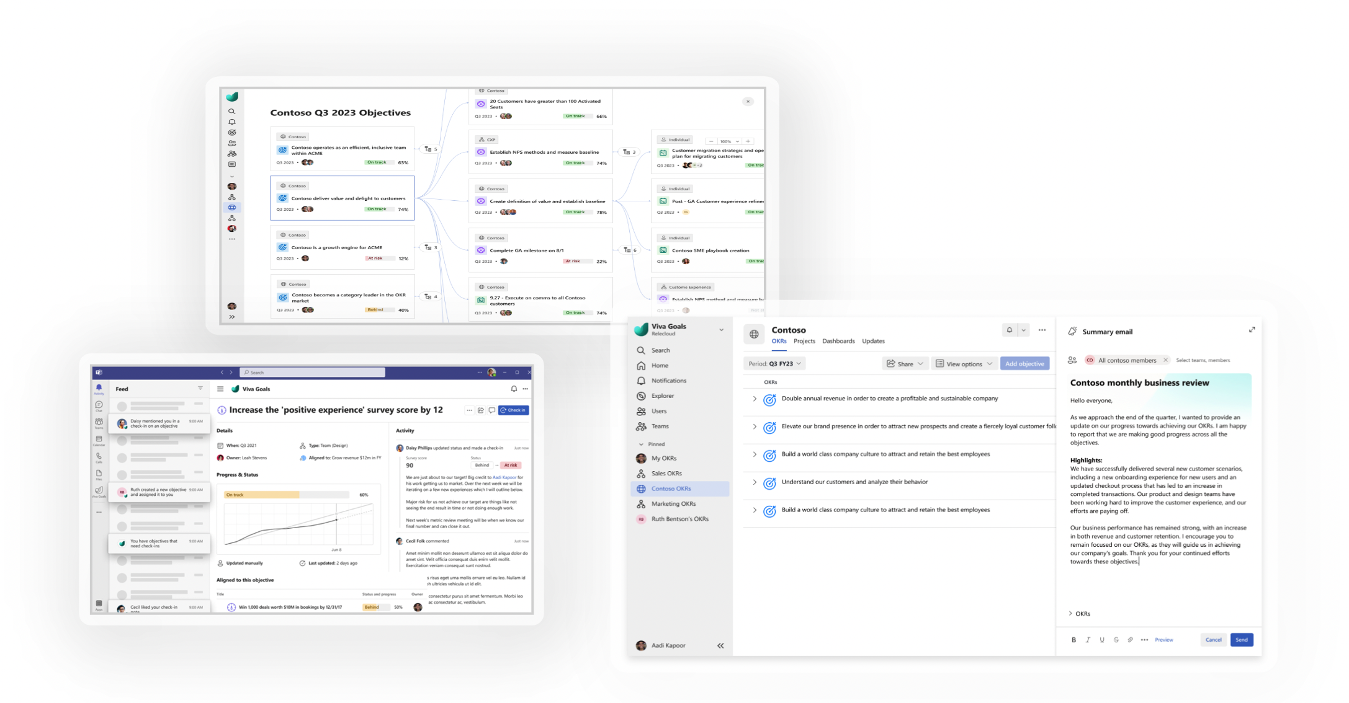This screenshot has height=703, width=1349.
Task: Zoom in the Objectives map with plus button
Action: point(748,141)
